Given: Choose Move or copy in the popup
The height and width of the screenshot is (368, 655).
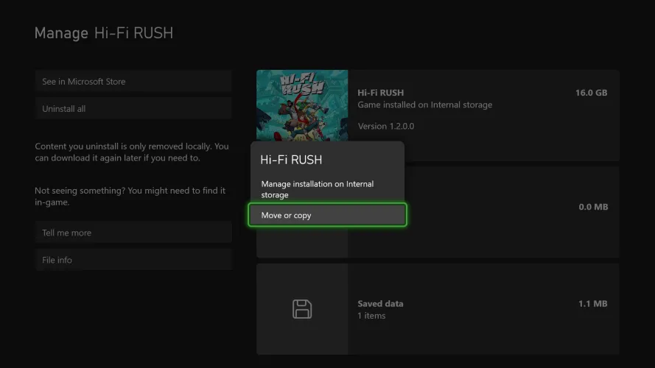Looking at the screenshot, I should pyautogui.click(x=327, y=215).
